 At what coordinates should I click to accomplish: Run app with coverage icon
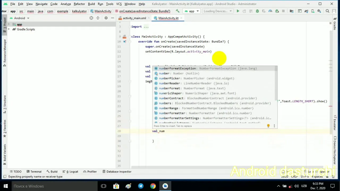coord(264,11)
